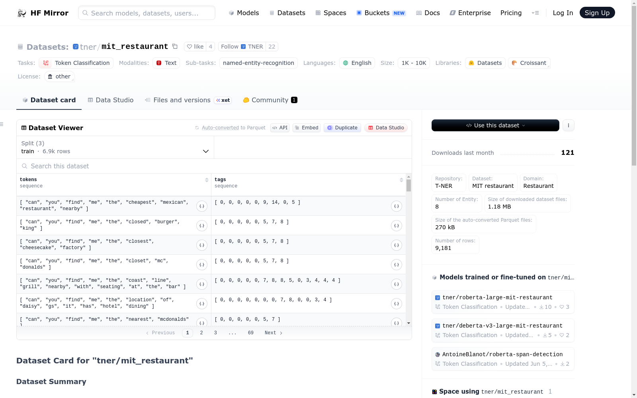The width and height of the screenshot is (637, 398).
Task: Open the more options kebab menu
Action: pyautogui.click(x=569, y=125)
